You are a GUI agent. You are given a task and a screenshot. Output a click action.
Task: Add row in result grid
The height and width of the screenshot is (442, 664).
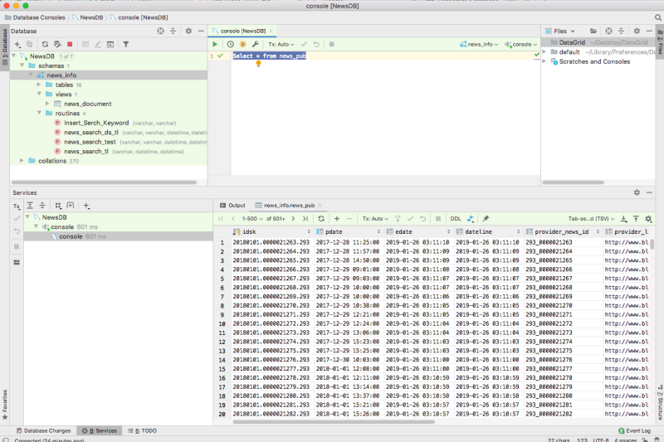point(337,219)
